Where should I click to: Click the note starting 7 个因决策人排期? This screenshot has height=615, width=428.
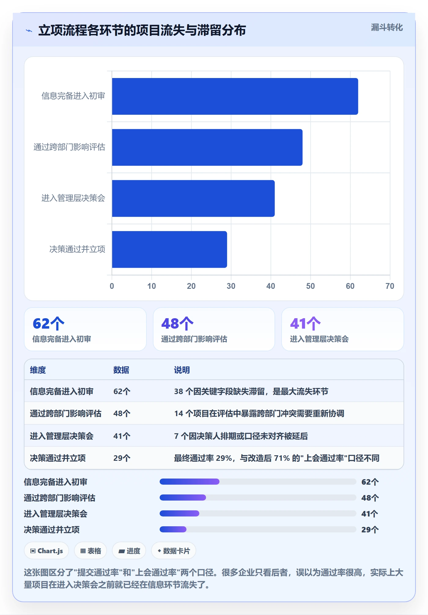pyautogui.click(x=241, y=436)
